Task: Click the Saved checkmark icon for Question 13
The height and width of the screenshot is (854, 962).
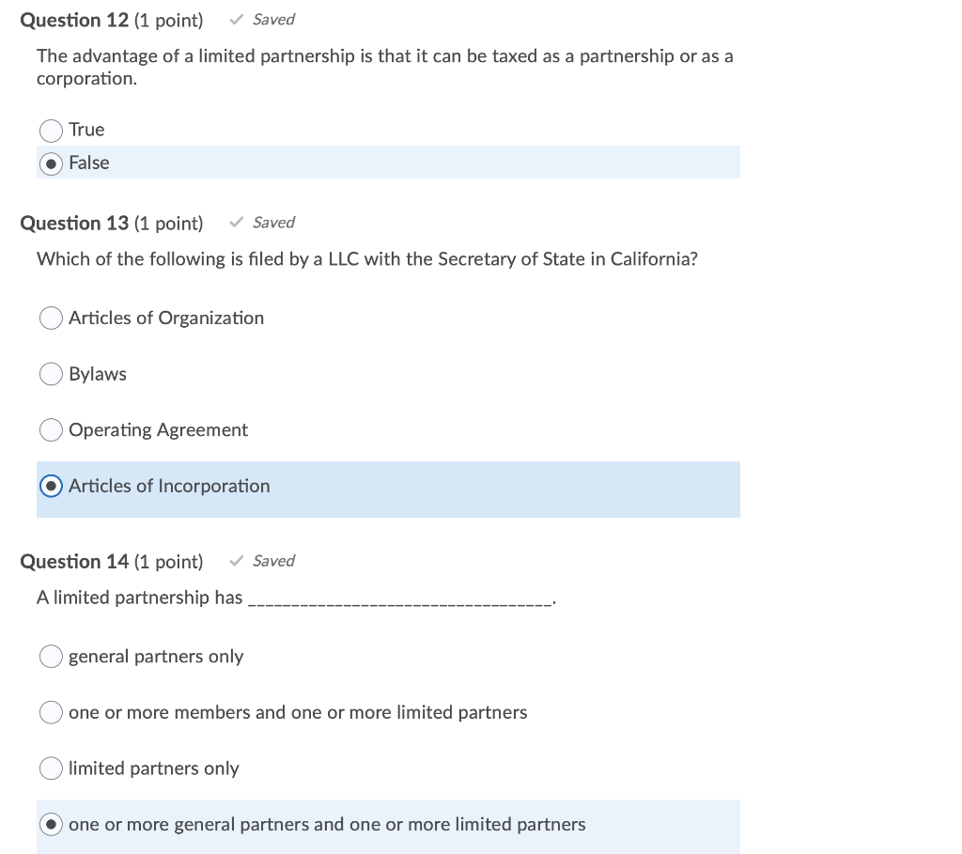Action: tap(236, 222)
